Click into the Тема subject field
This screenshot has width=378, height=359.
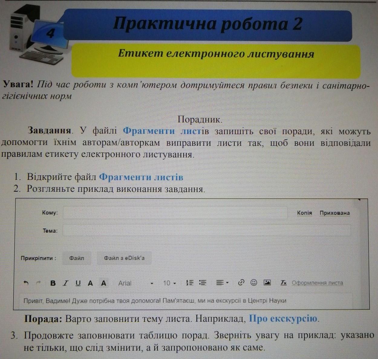207,231
